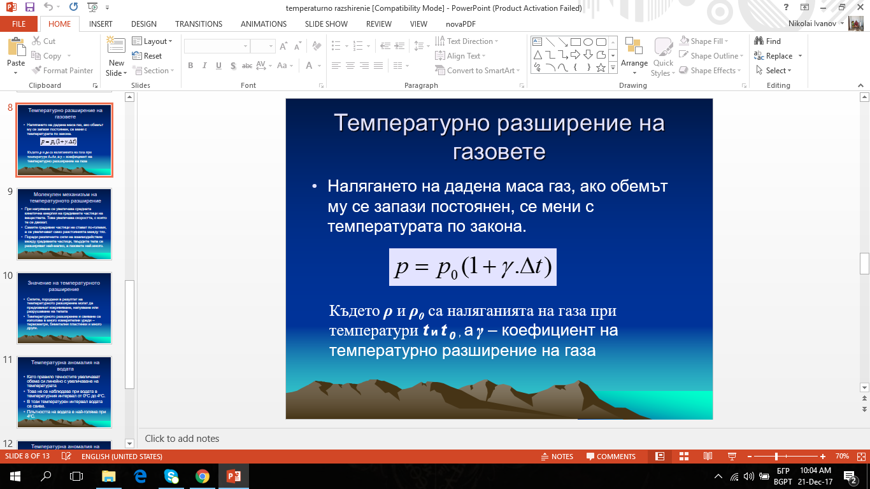The width and height of the screenshot is (870, 489).
Task: Click the Paste clipboard icon
Action: pos(16,47)
